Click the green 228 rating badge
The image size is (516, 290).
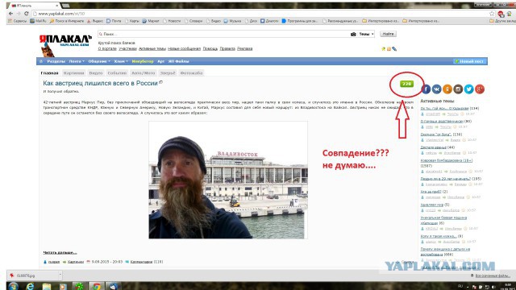point(406,84)
